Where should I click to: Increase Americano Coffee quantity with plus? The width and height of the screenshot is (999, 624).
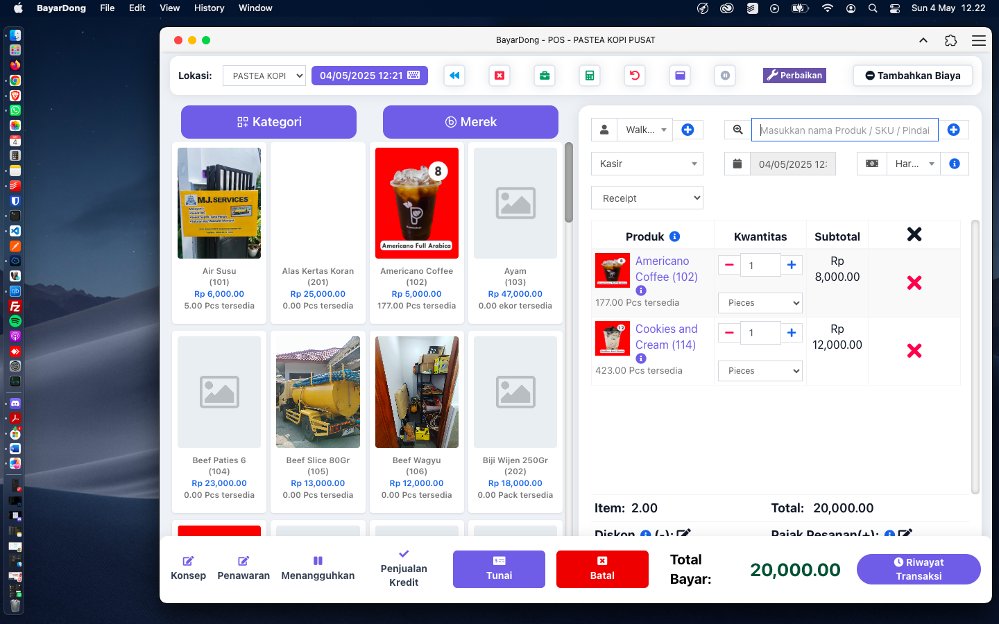(792, 265)
